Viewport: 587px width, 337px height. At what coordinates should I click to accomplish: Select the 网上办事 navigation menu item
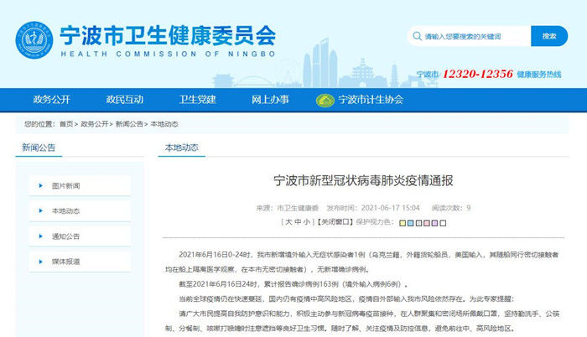(269, 100)
